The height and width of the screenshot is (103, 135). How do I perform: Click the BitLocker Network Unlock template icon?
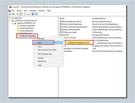tap(60, 21)
